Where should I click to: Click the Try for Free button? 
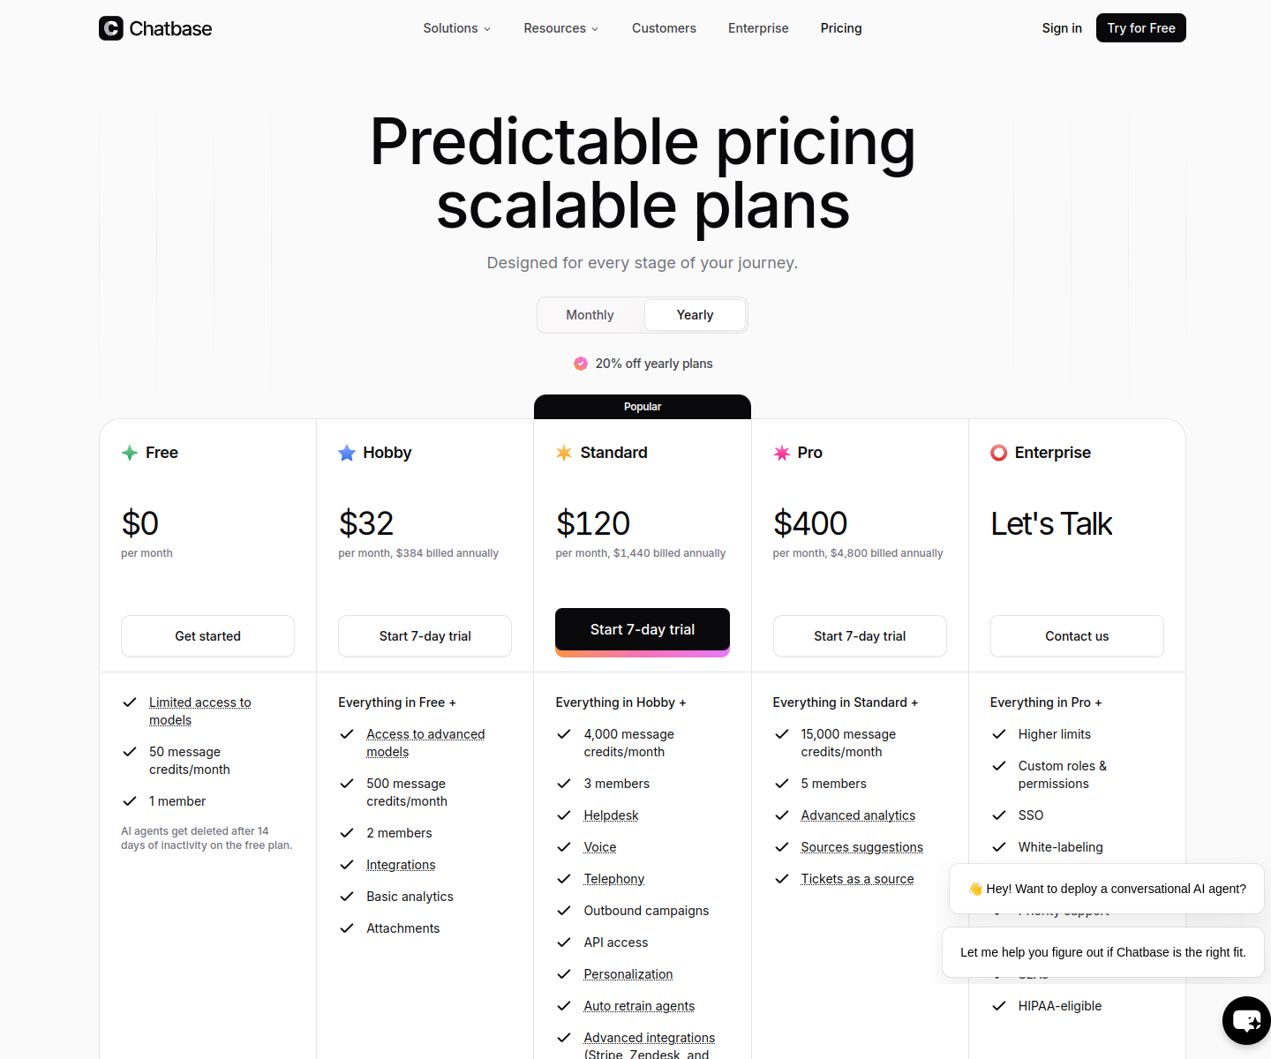[x=1141, y=28]
